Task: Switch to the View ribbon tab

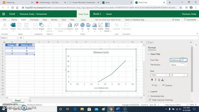Action: coord(63,20)
